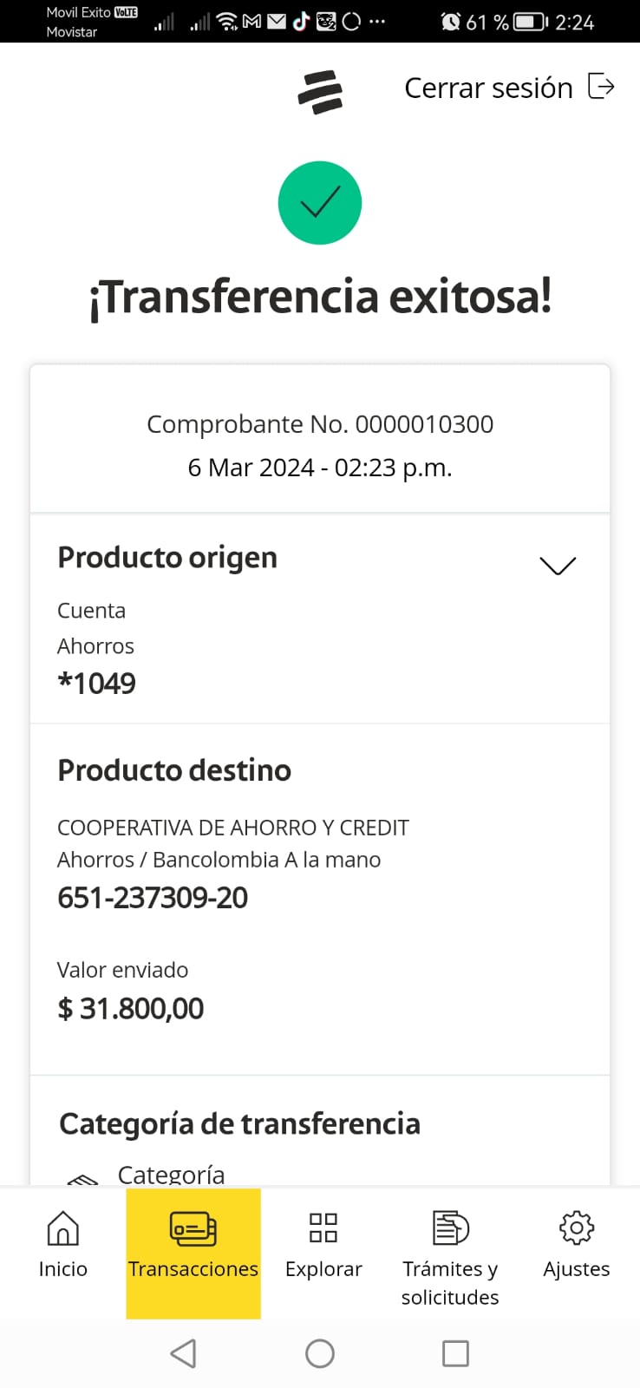Viewport: 640px width, 1388px height.
Task: Tap the Explorar grid icon
Action: tap(323, 1228)
